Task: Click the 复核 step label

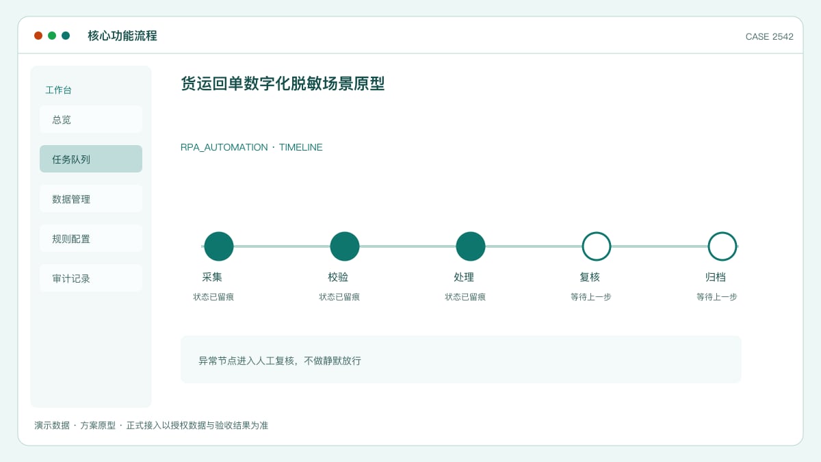Action: [x=590, y=277]
